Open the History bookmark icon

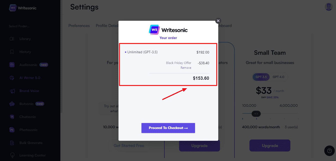click(x=12, y=52)
